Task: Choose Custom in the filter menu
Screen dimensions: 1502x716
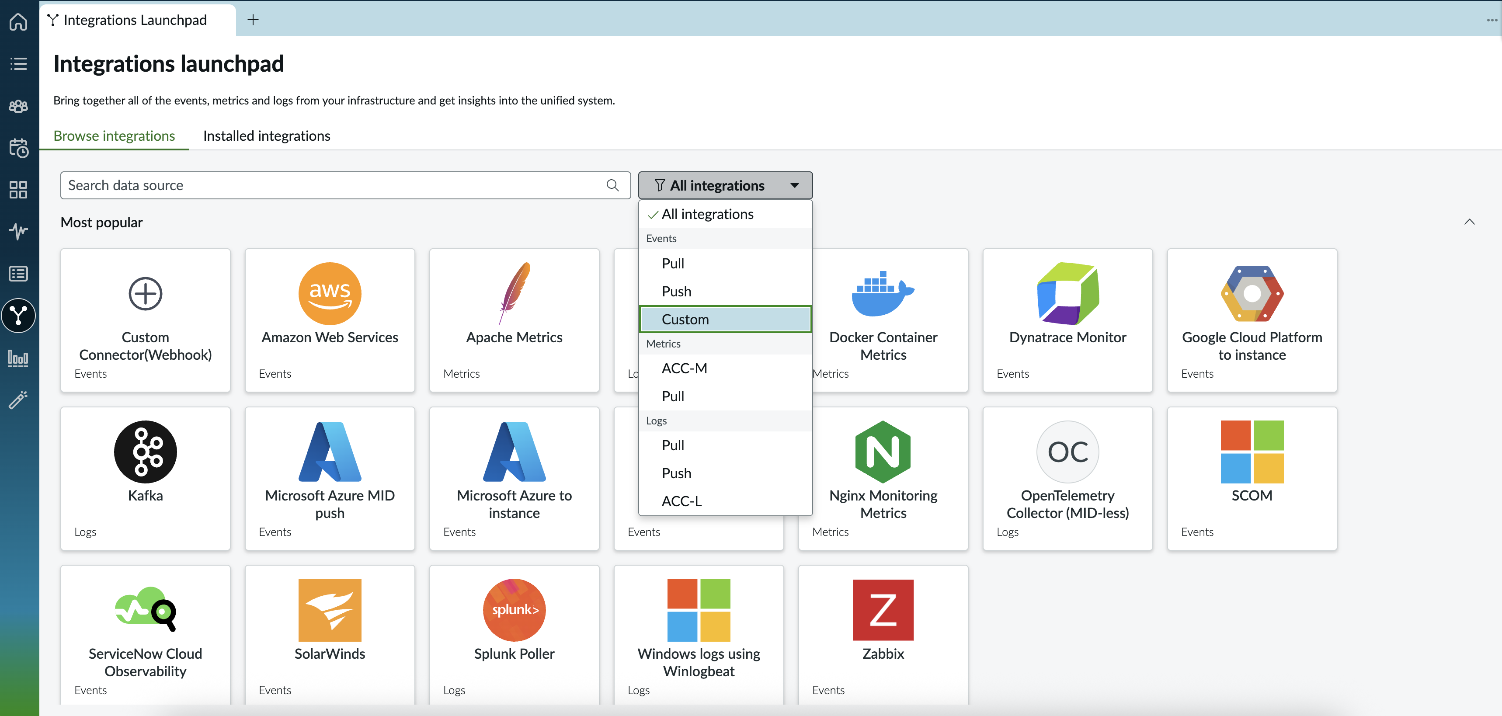Action: (725, 319)
